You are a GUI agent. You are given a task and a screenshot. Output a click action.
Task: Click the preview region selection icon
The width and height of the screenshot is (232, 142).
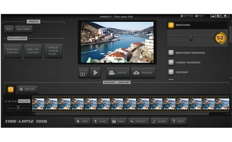tap(84, 72)
